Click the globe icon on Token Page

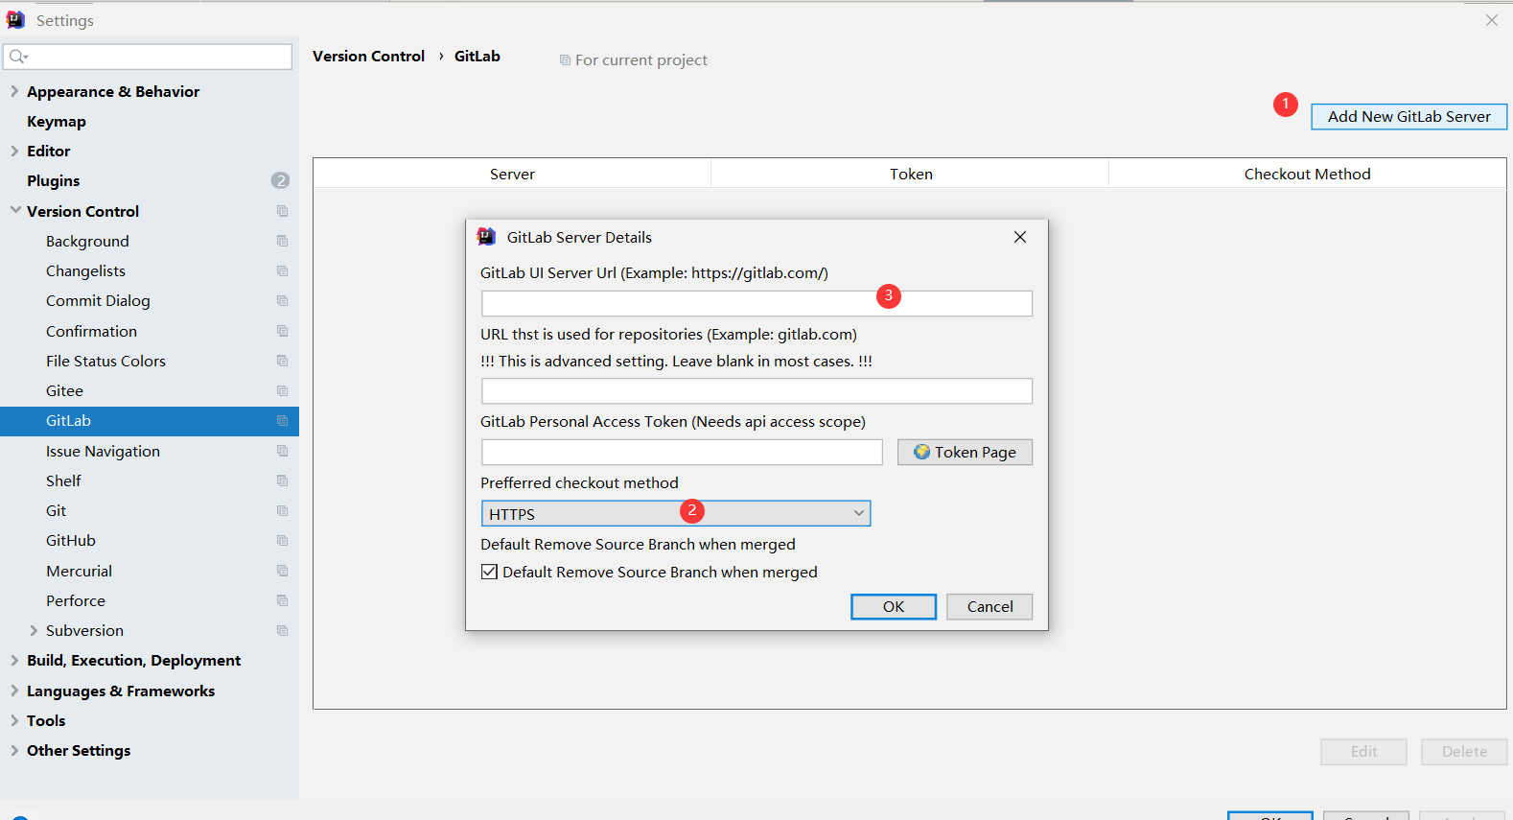921,452
